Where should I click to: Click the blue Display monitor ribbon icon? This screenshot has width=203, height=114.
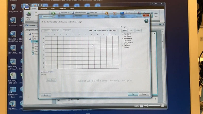tap(122, 13)
